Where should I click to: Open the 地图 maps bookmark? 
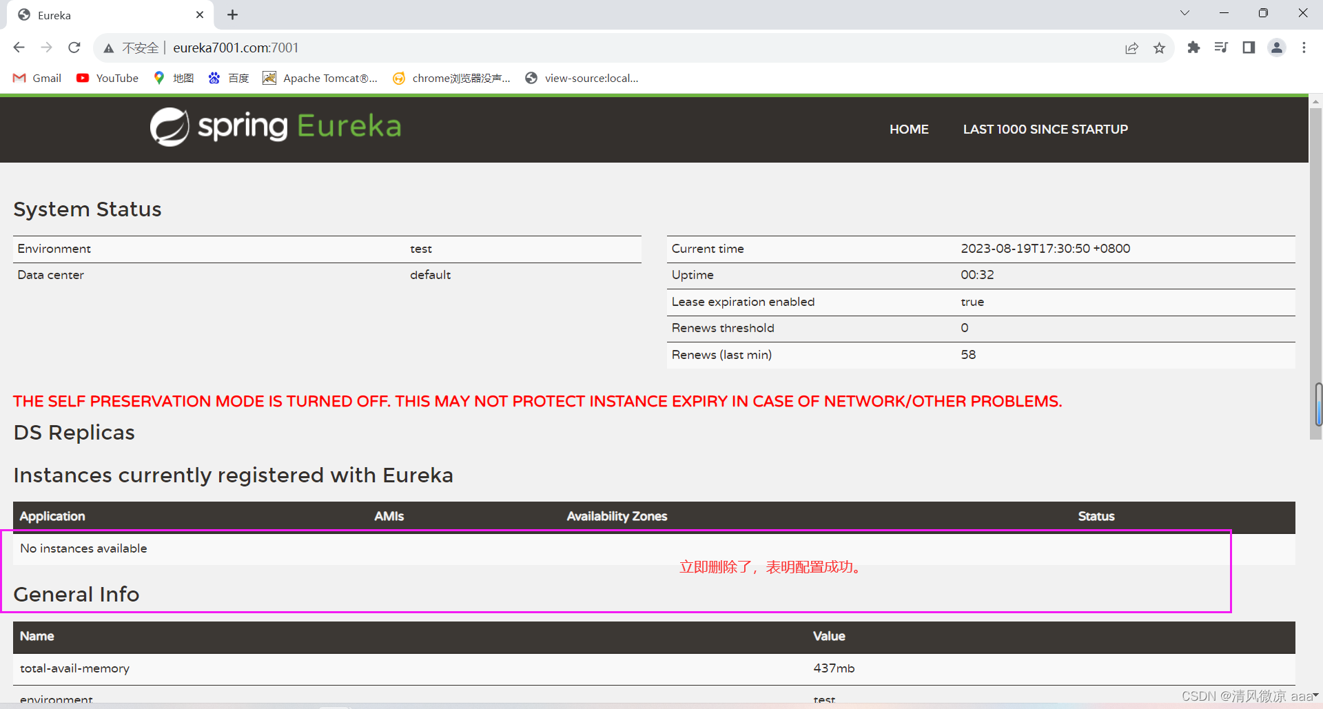pyautogui.click(x=174, y=78)
